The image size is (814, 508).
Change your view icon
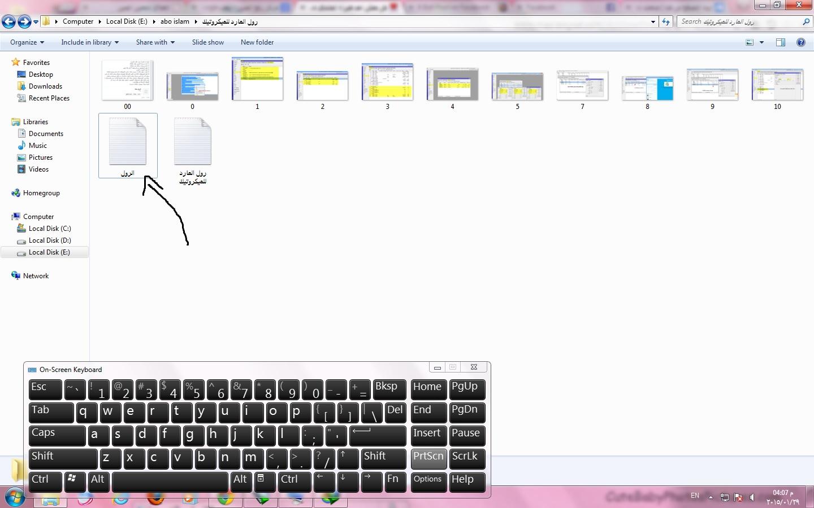tap(750, 42)
